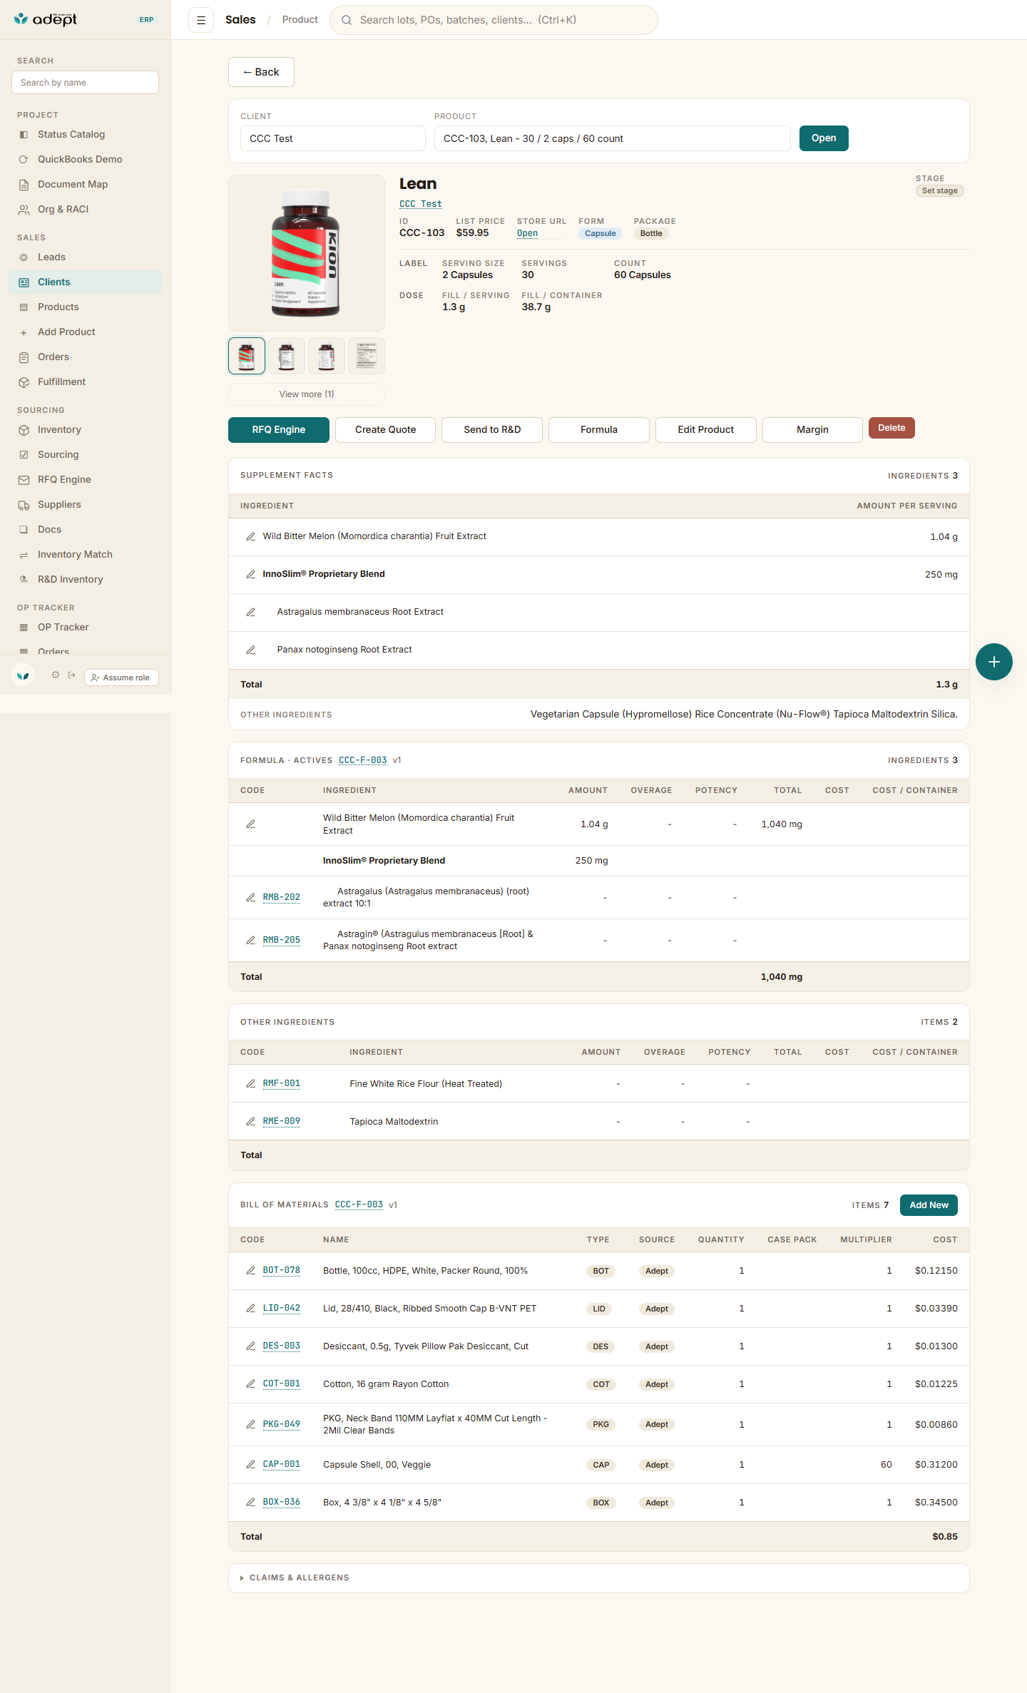Click the floating green plus button
This screenshot has height=1693, width=1027.
[x=994, y=662]
